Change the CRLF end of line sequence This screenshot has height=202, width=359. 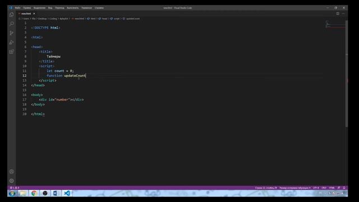[x=324, y=187]
